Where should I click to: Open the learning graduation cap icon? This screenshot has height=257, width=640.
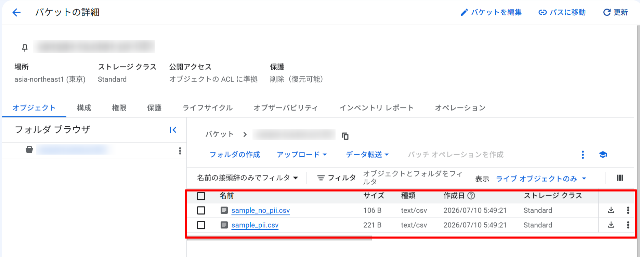coord(603,155)
